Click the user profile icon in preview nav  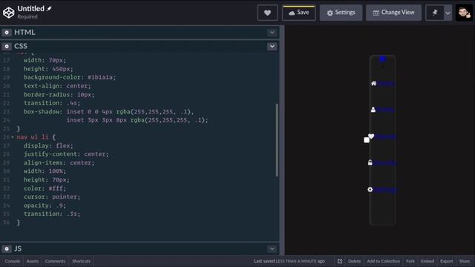click(373, 110)
